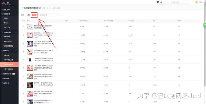
Task: Open the workbench item at the sidebar top
Action: pyautogui.click(x=7, y=10)
